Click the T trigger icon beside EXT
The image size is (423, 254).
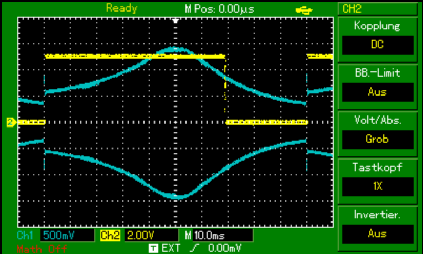coord(153,246)
